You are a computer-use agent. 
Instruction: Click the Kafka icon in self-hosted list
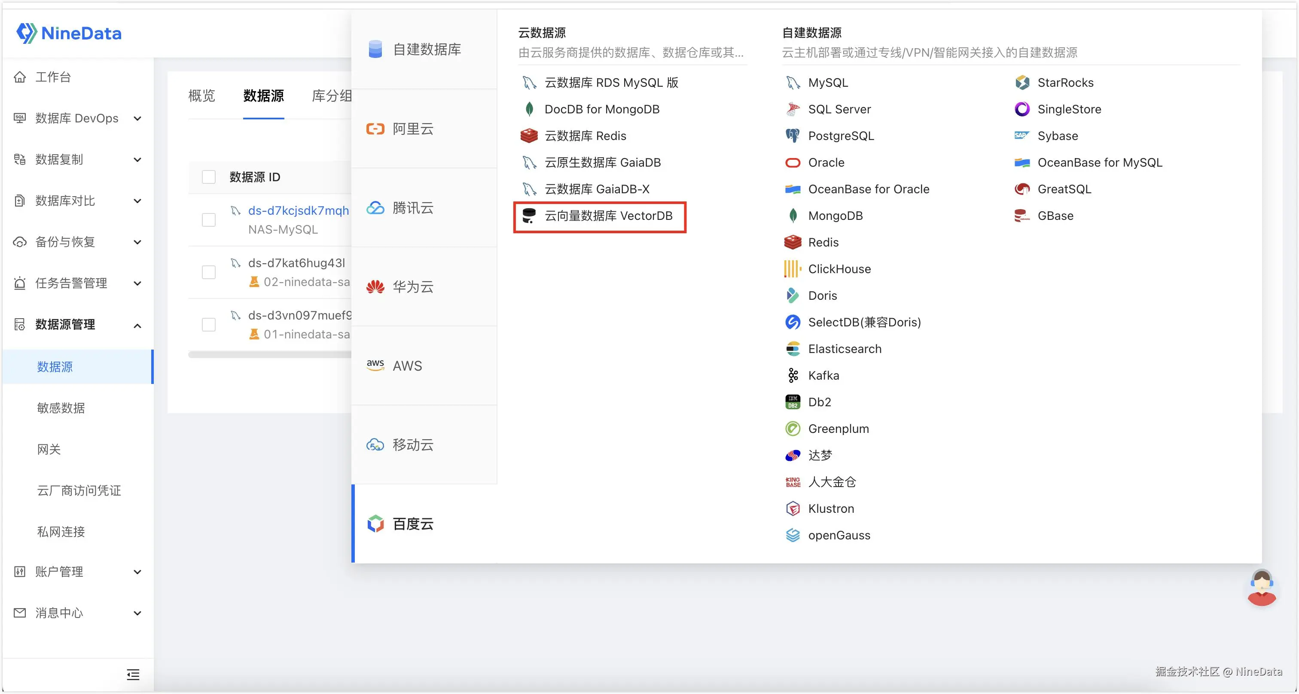tap(793, 375)
